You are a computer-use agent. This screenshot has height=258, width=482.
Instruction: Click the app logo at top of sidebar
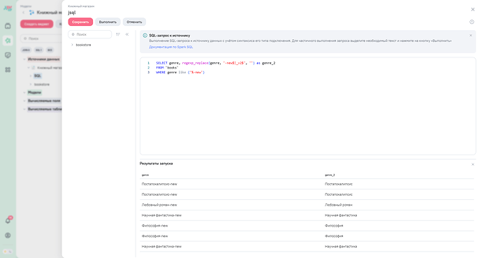(8, 8)
